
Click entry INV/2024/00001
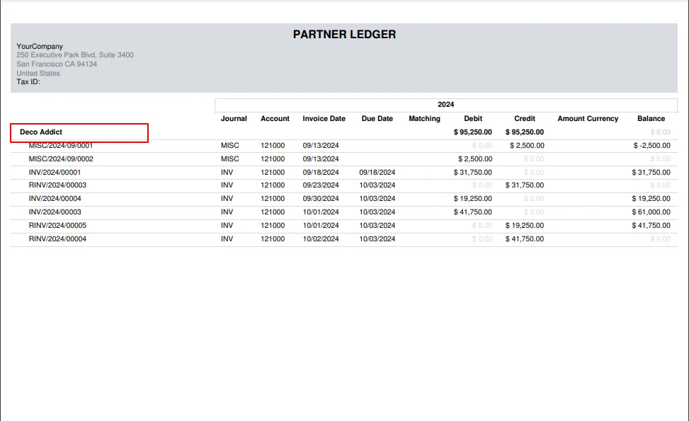click(55, 173)
